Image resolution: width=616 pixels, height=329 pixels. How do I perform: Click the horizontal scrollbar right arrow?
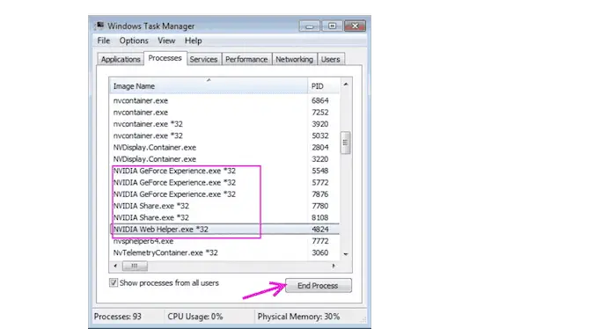click(334, 266)
